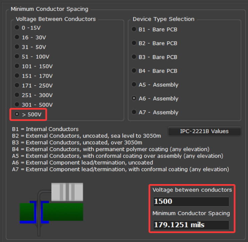248x242 pixels.
Task: Click the 'Voltage between conductors' label above 1500
Action: [192, 190]
